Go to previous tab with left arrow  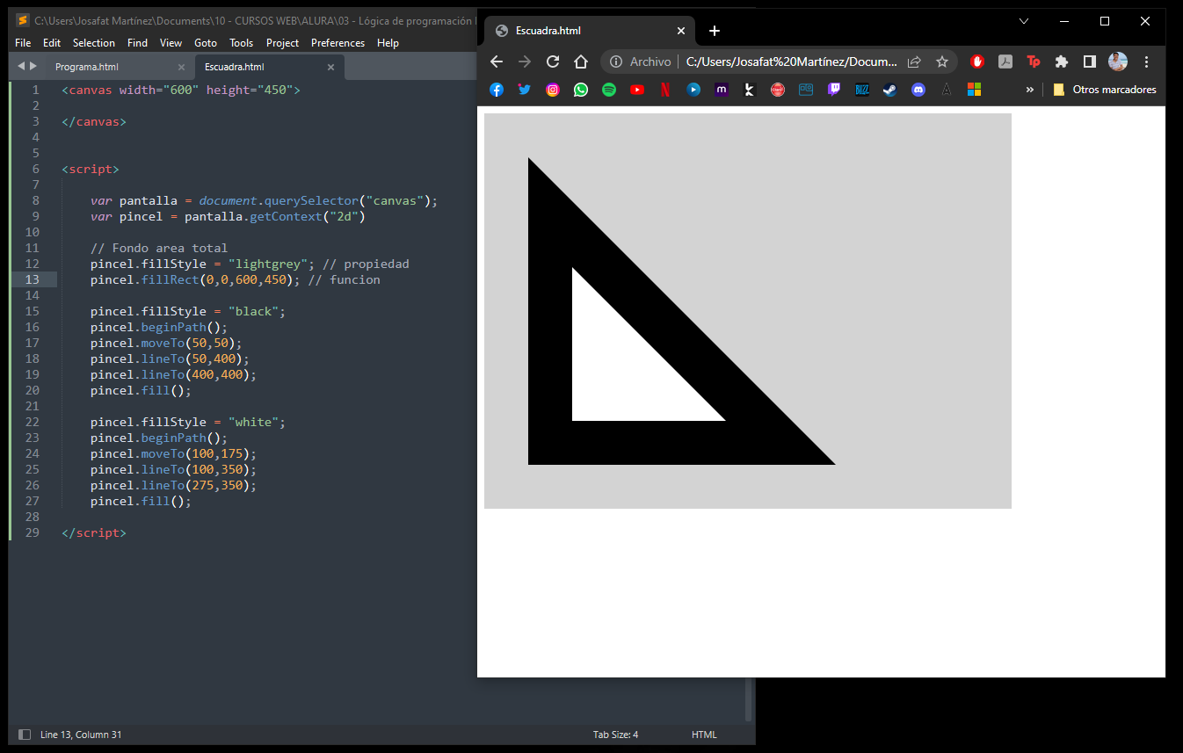pos(21,66)
